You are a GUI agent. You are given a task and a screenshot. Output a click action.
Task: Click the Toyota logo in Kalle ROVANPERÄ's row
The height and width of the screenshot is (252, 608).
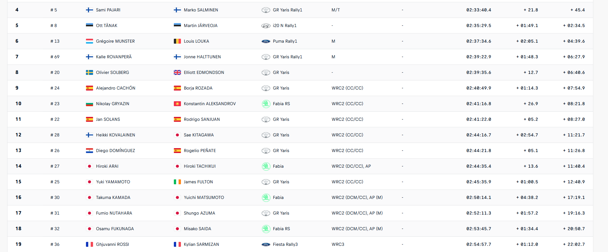click(266, 57)
